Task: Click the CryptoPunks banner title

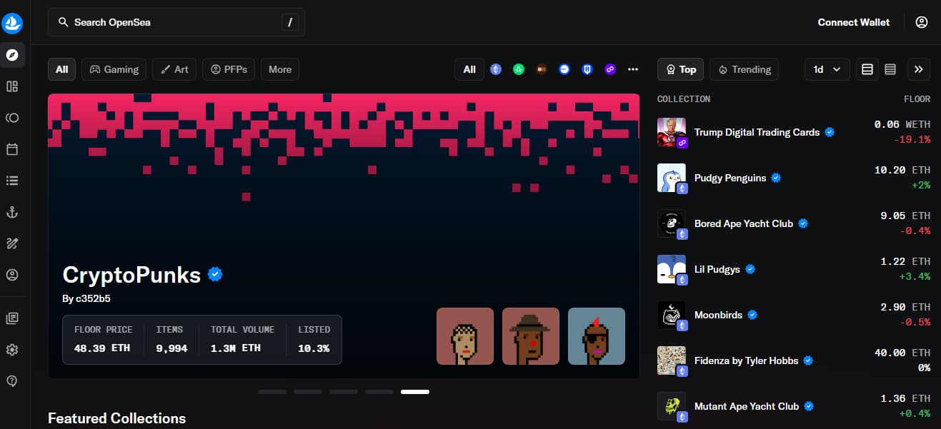Action: (131, 275)
